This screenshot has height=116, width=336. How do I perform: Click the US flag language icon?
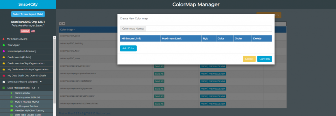33,31
